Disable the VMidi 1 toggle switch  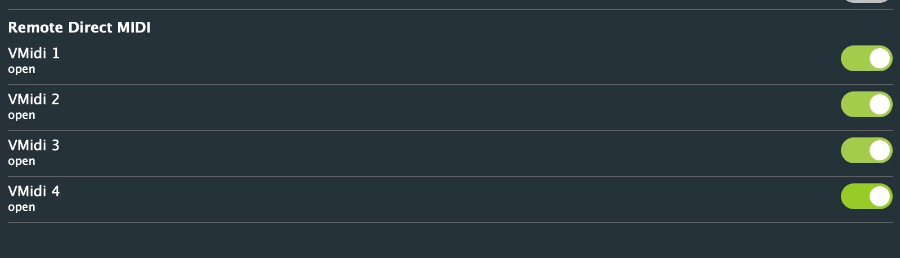866,58
